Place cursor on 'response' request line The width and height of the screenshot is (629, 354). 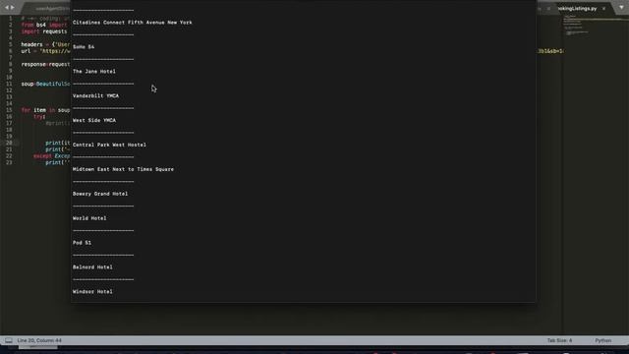[45, 64]
